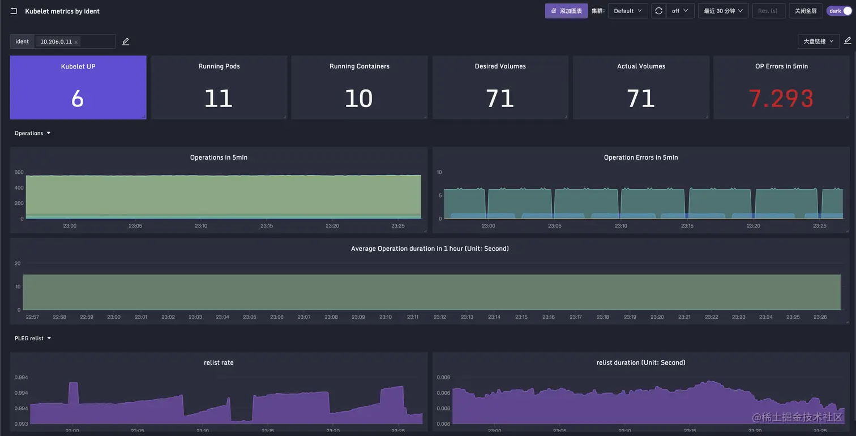856x436 pixels.
Task: Click the dashboard panel icon beside the title
Action: point(13,10)
